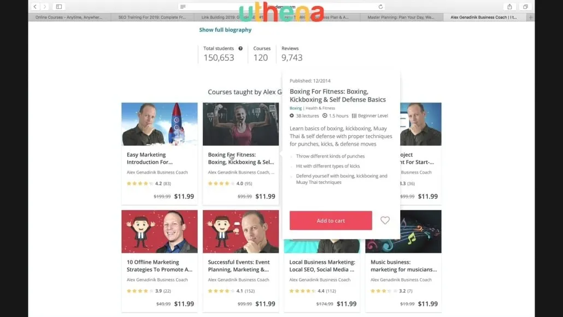Open the Boxing category link
This screenshot has height=317, width=563.
coord(296,108)
